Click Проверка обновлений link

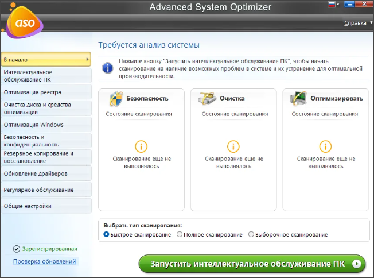44,261
